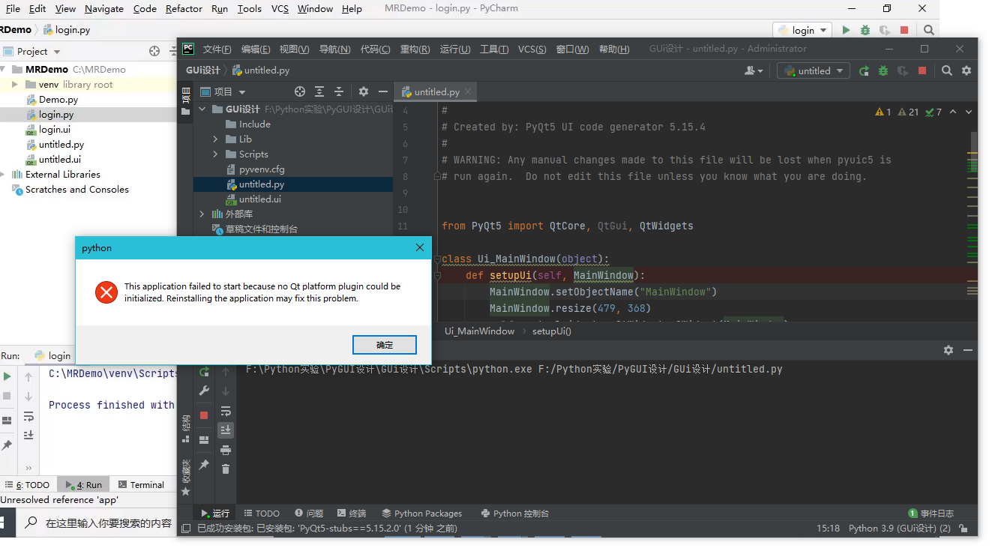This screenshot has width=1007, height=554.
Task: Expand the venv library root folder
Action: [x=14, y=84]
